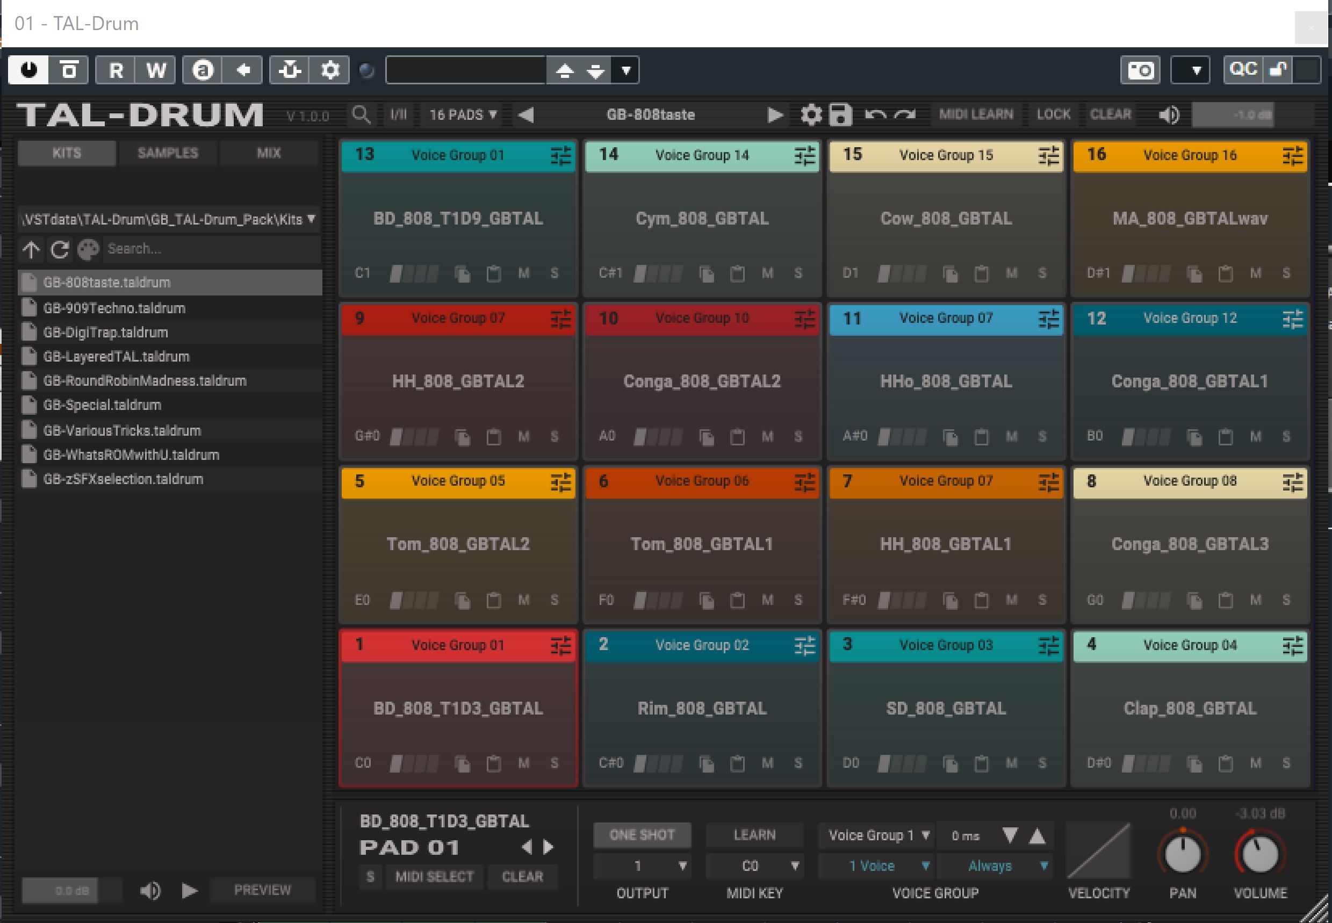Image resolution: width=1332 pixels, height=923 pixels.
Task: Switch to the SAMPLES tab
Action: pyautogui.click(x=168, y=153)
